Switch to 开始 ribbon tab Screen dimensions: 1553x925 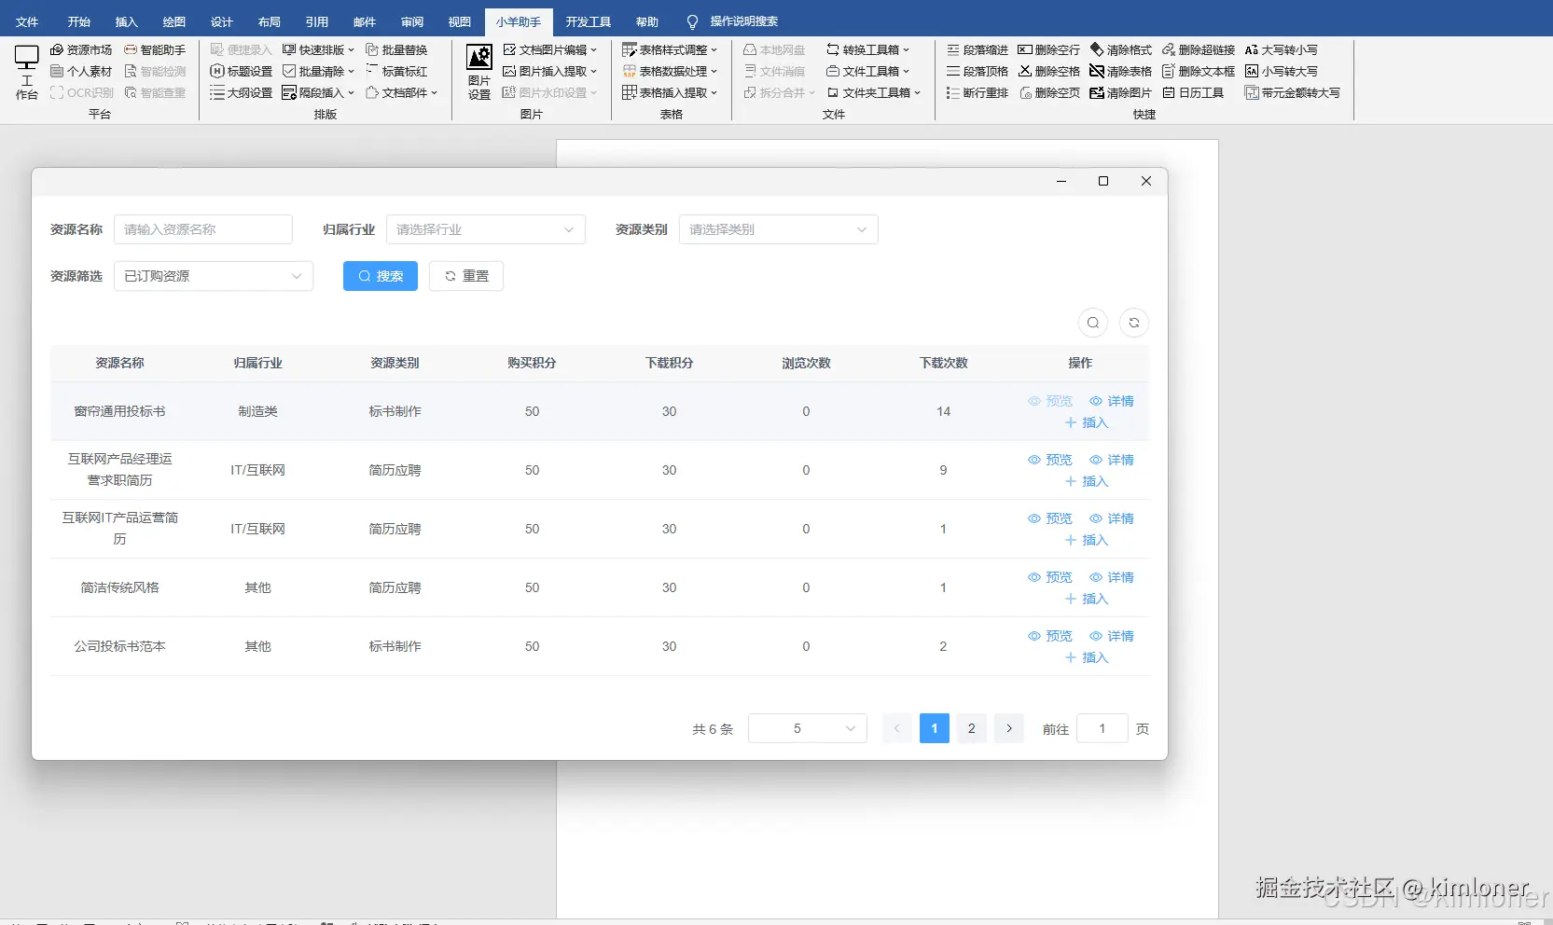(x=79, y=21)
